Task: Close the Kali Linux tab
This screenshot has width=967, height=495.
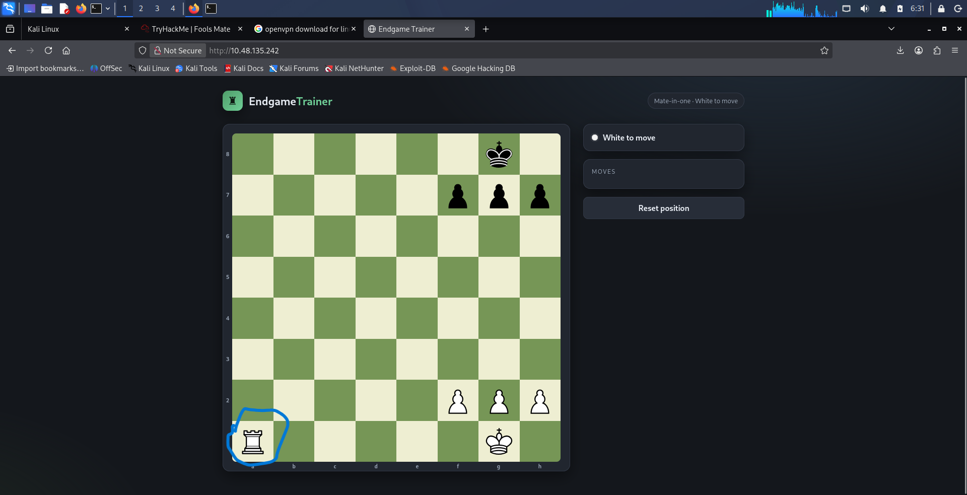Action: [127, 29]
